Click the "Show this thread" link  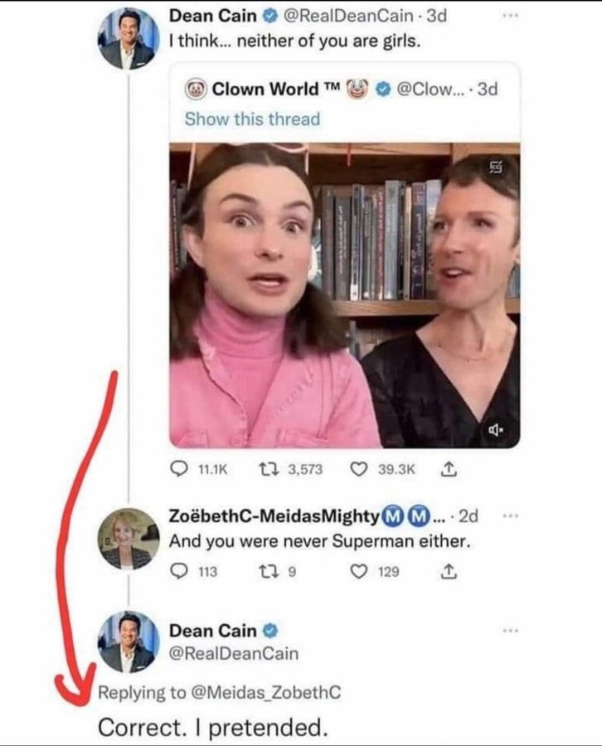(x=252, y=119)
